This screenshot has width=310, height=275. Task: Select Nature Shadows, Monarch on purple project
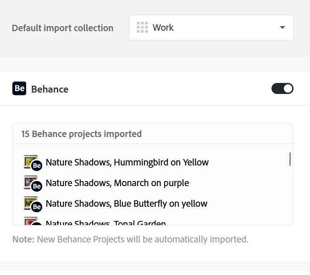(x=117, y=183)
